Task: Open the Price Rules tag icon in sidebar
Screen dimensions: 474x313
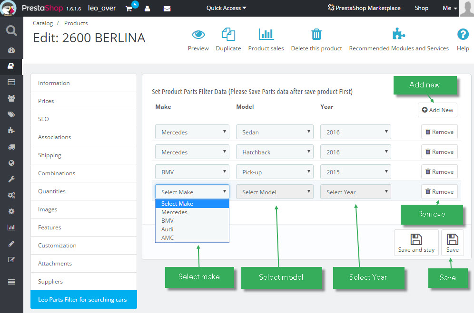Action: point(11,114)
